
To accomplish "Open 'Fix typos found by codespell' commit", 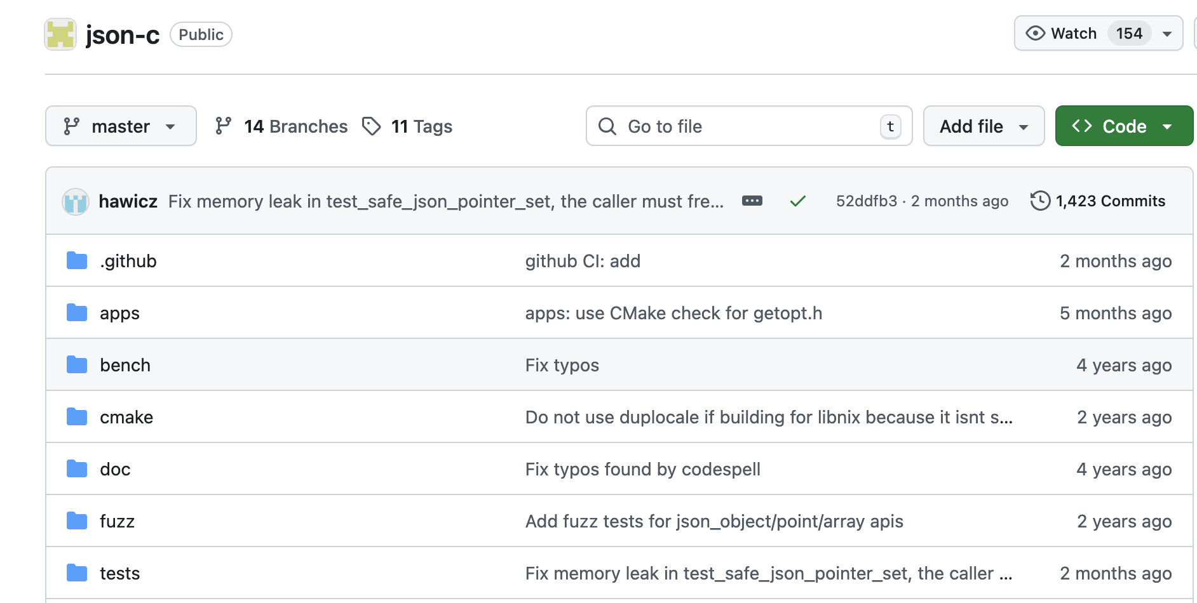I will [643, 469].
